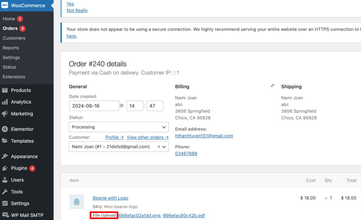Open WooCommerce Home submenu item
This screenshot has width=361, height=220.
9,19
